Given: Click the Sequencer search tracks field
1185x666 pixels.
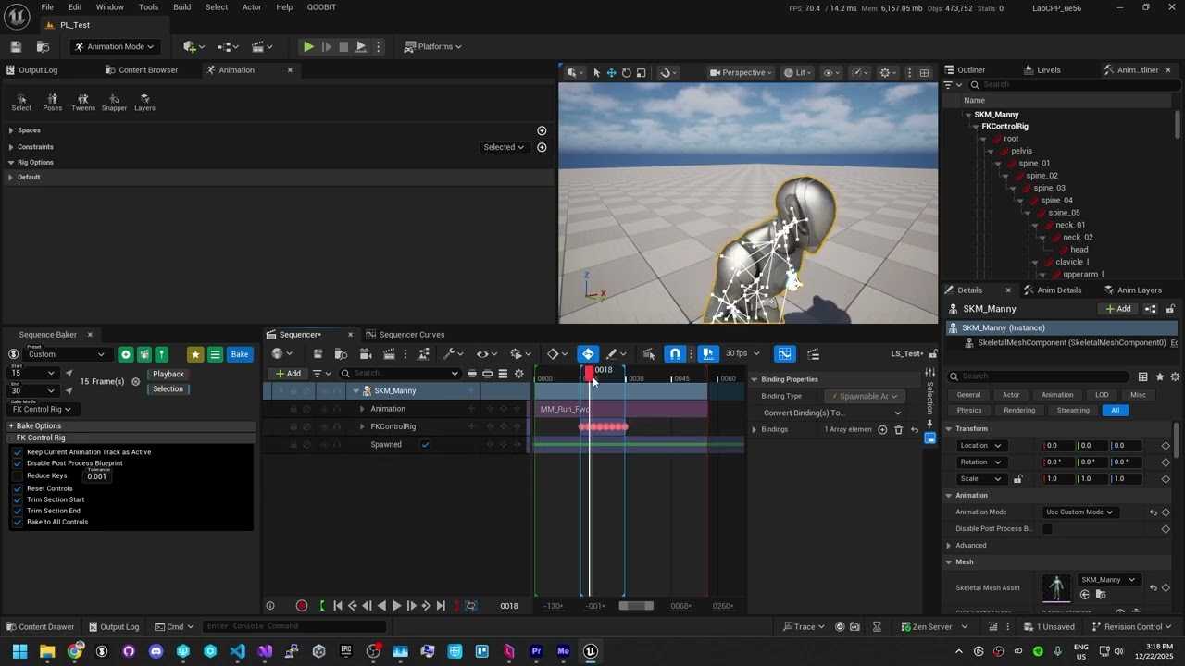Looking at the screenshot, I should 399,374.
